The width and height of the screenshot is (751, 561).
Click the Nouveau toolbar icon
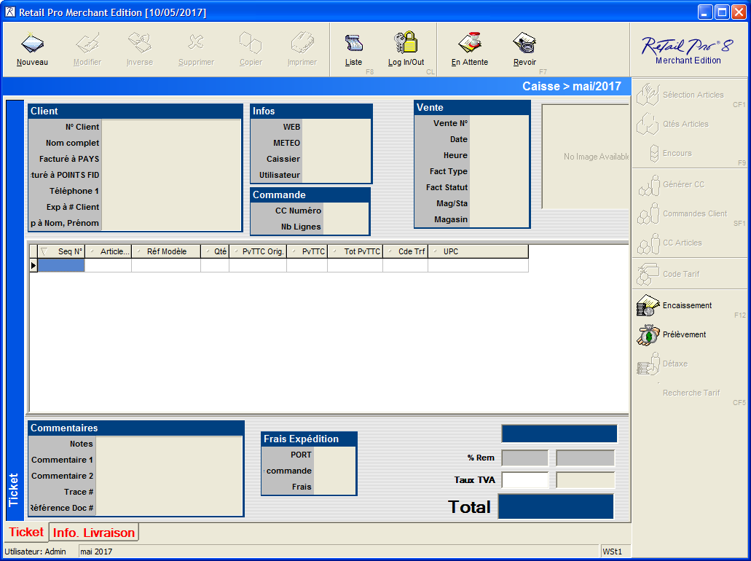(x=32, y=44)
